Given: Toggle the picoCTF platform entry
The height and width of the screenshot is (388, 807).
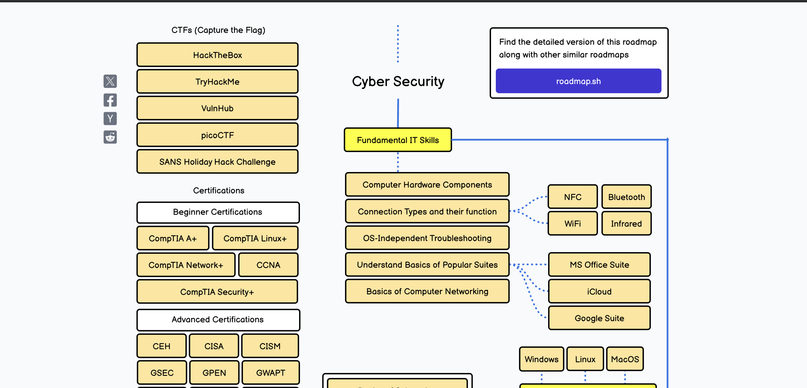Looking at the screenshot, I should [x=217, y=134].
